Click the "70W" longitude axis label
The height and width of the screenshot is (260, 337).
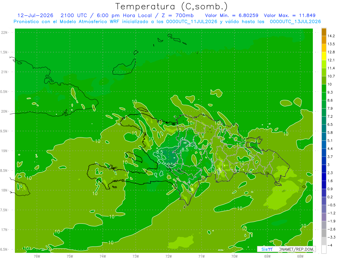pos(234,256)
